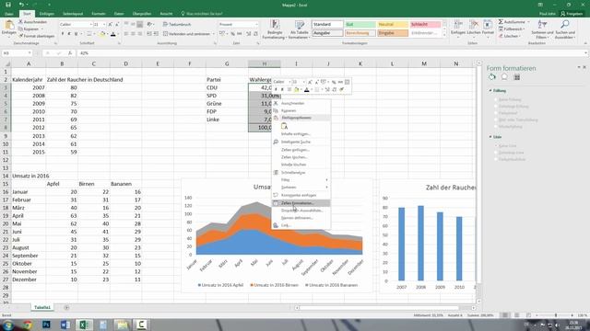Click the Einfügen cells icon in Zellen group
Viewport: 590px width, 331px height.
pos(458,25)
